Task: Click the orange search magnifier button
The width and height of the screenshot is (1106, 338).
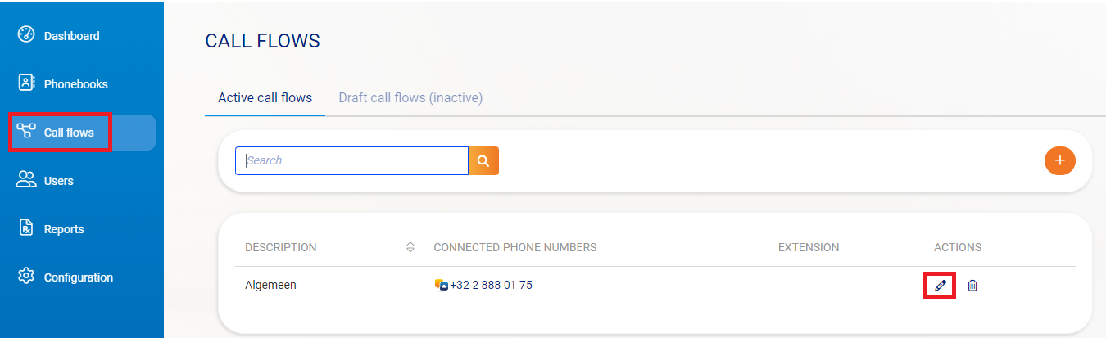Action: coord(483,161)
